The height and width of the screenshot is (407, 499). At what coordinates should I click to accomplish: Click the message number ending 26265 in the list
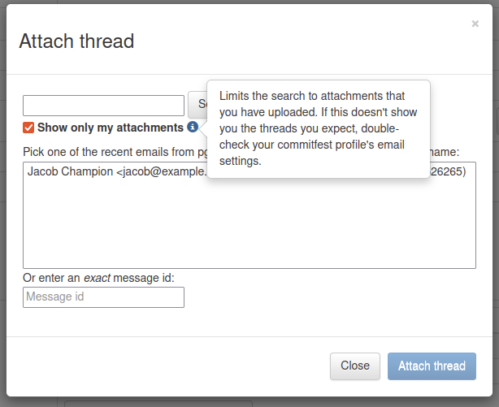[448, 172]
